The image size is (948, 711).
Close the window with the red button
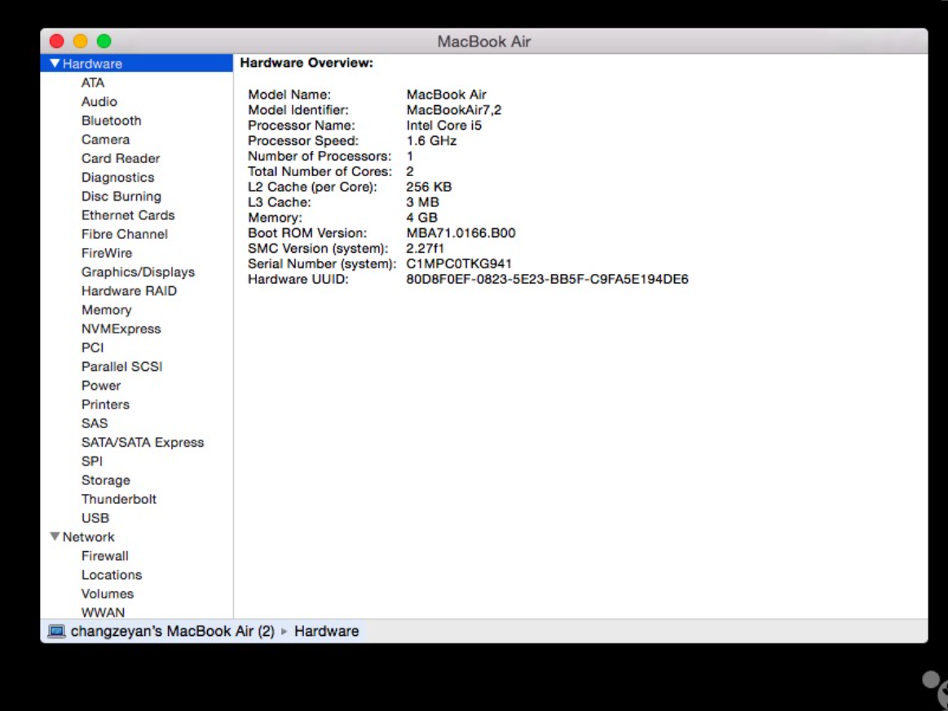[x=57, y=41]
